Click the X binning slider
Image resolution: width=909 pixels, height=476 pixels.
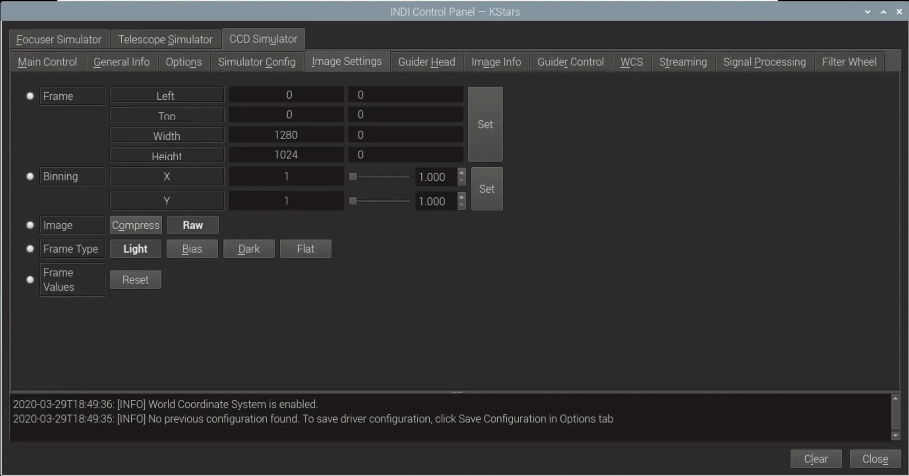pos(380,177)
